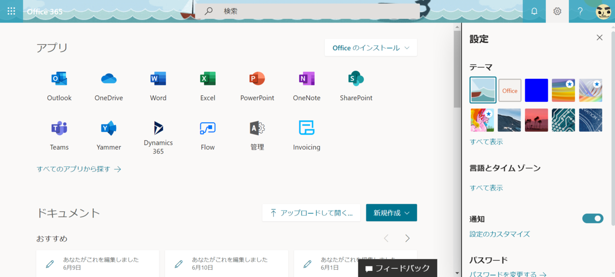Close the 設定 panel
Screen dimensions: 615x277
coord(599,37)
